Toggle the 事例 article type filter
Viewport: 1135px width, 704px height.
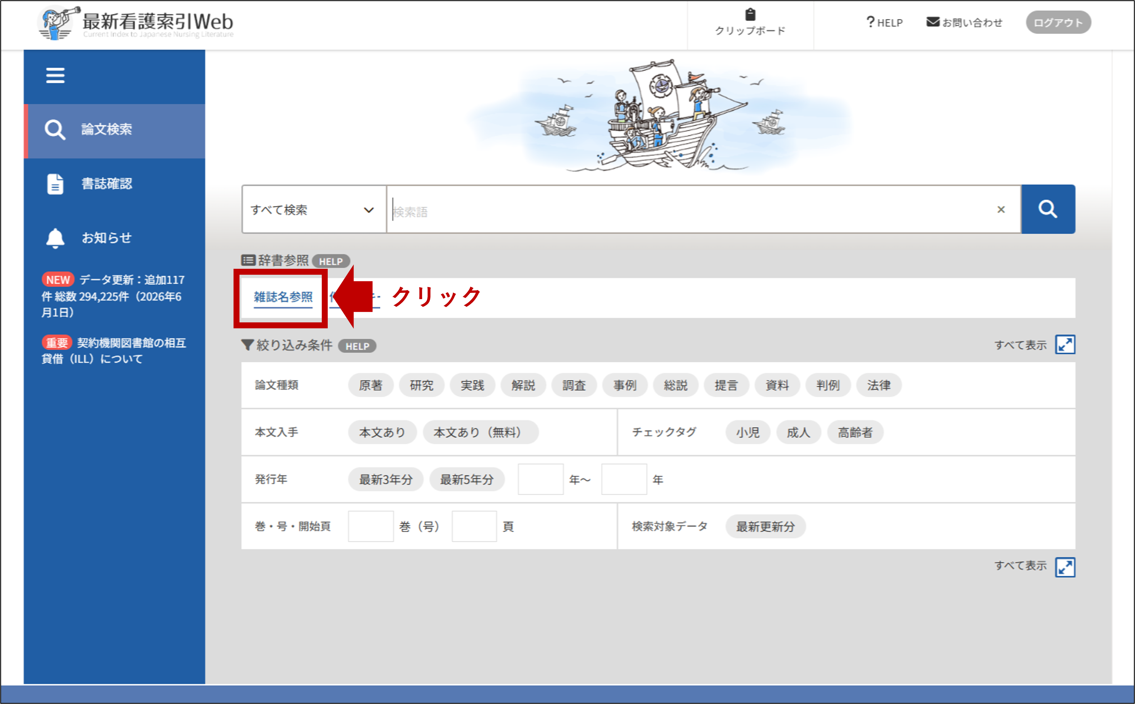624,386
